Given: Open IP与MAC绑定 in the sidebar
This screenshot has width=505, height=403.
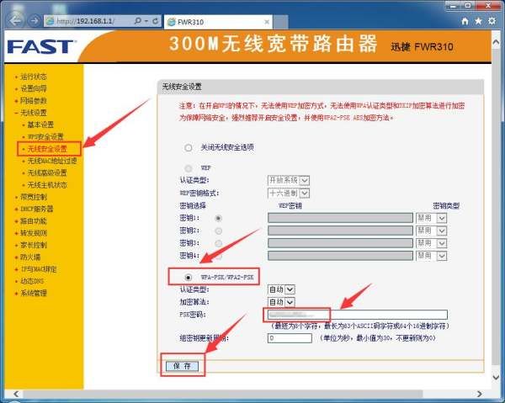Looking at the screenshot, I should [x=39, y=269].
